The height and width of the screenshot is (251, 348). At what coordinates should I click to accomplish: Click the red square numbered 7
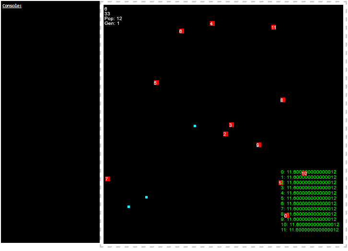[x=107, y=179]
